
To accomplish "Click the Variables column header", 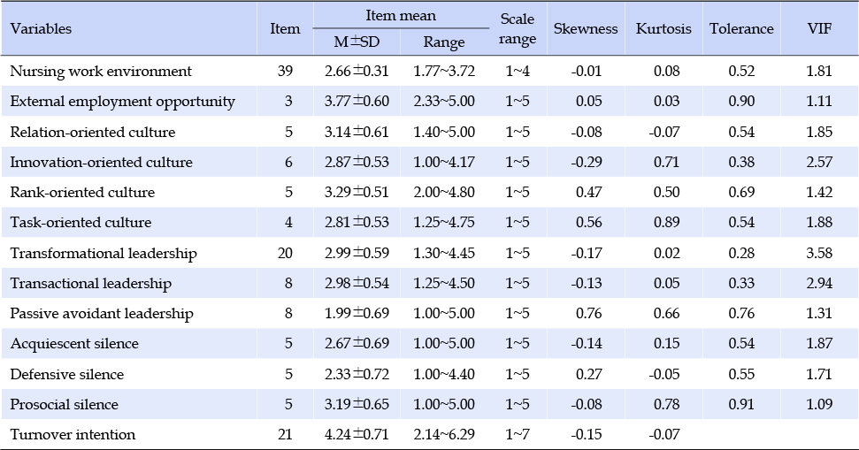I will click(41, 29).
